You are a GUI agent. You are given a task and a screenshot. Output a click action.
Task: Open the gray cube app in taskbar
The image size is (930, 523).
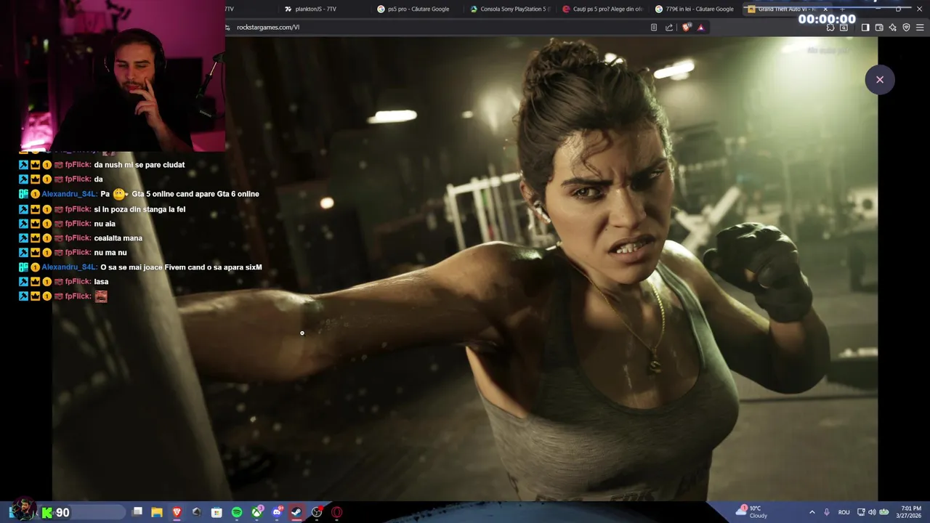(x=196, y=512)
